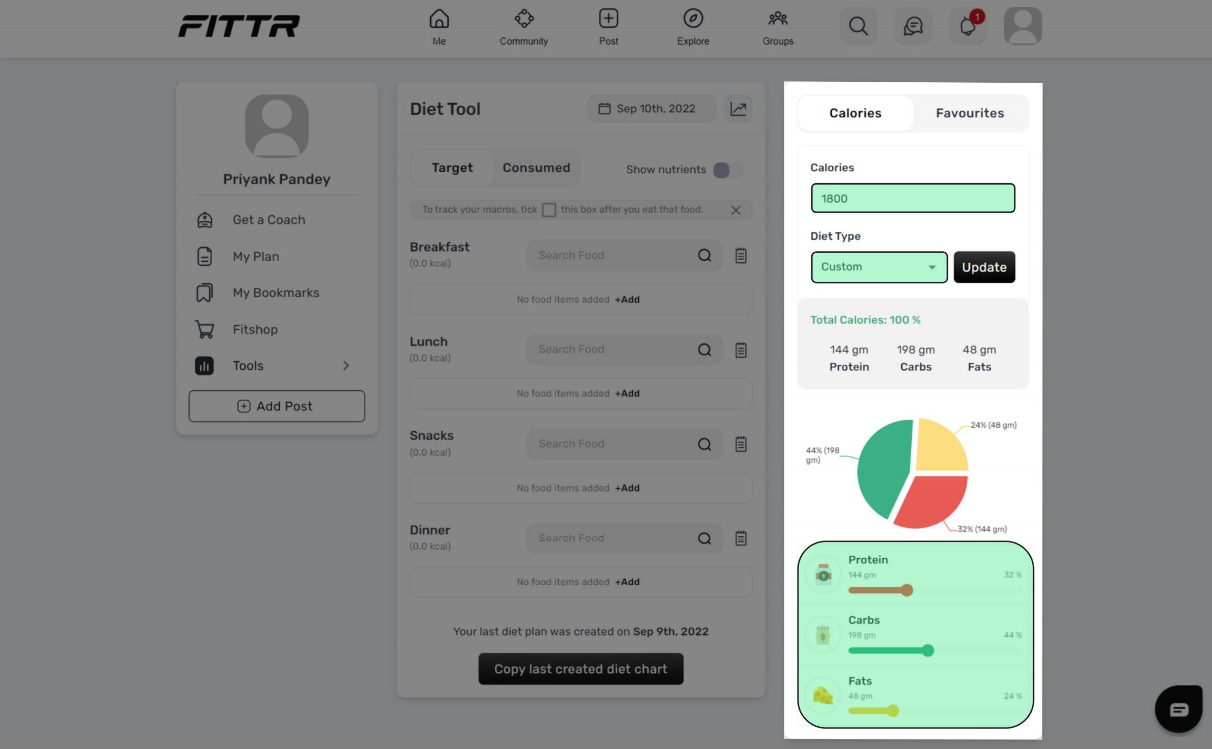Click the red protein pie slice
The width and height of the screenshot is (1212, 749).
[x=934, y=500]
